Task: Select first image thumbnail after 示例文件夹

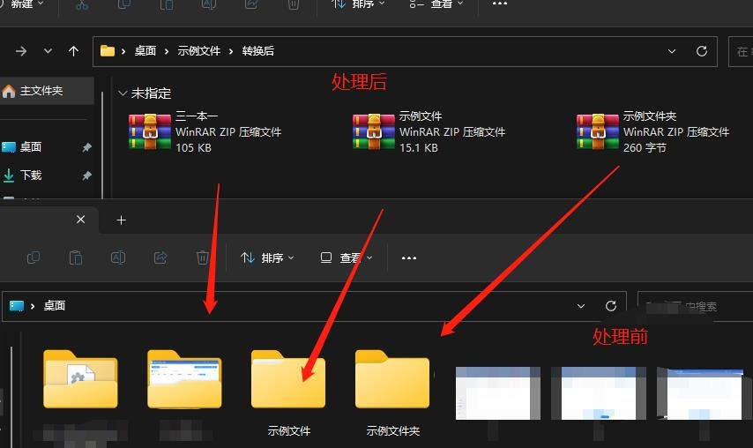Action: click(x=497, y=393)
